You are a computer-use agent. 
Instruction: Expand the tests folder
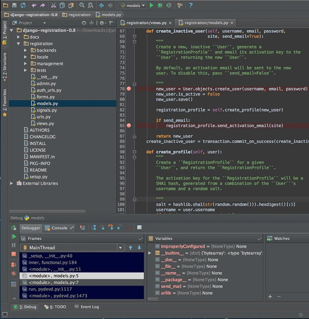coord(25,70)
